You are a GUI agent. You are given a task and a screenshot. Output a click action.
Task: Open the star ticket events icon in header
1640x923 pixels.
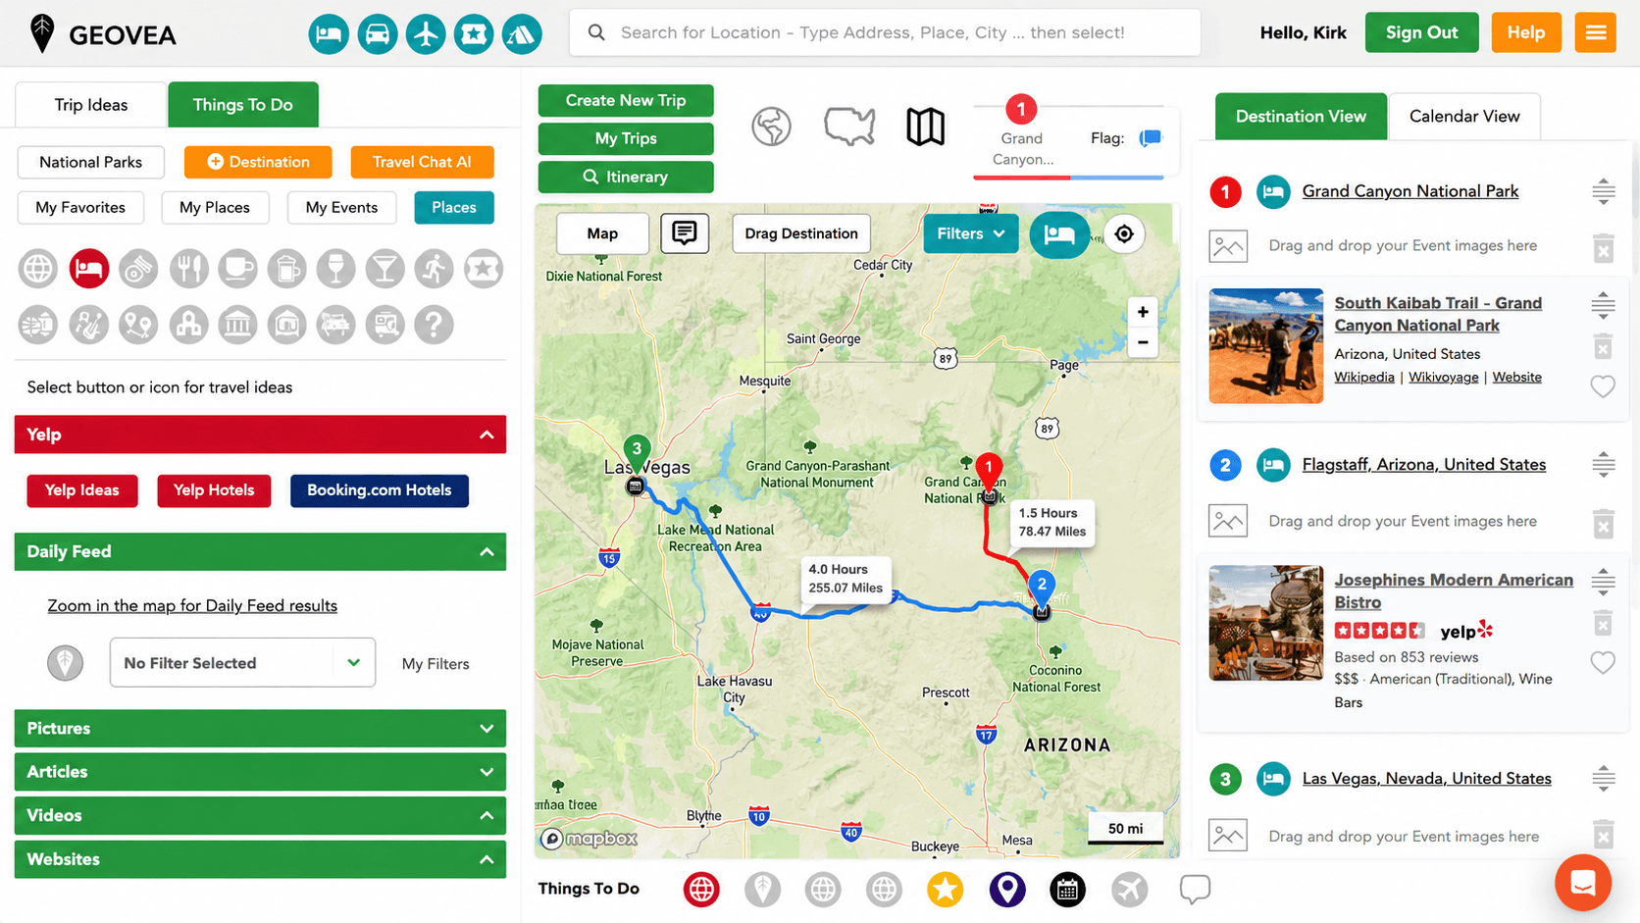[x=474, y=34]
